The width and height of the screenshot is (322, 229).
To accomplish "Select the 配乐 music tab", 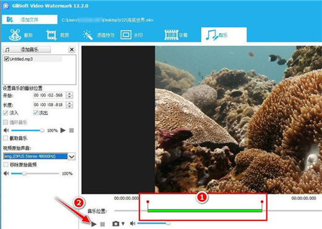I will tap(224, 35).
